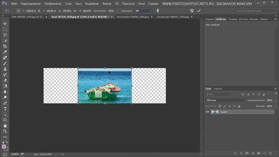Viewport: 279px width, 157px height.
Task: Open the Файл menu
Action: coord(14,4)
